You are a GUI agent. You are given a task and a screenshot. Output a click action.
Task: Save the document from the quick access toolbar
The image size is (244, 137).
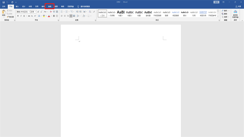(4, 2)
